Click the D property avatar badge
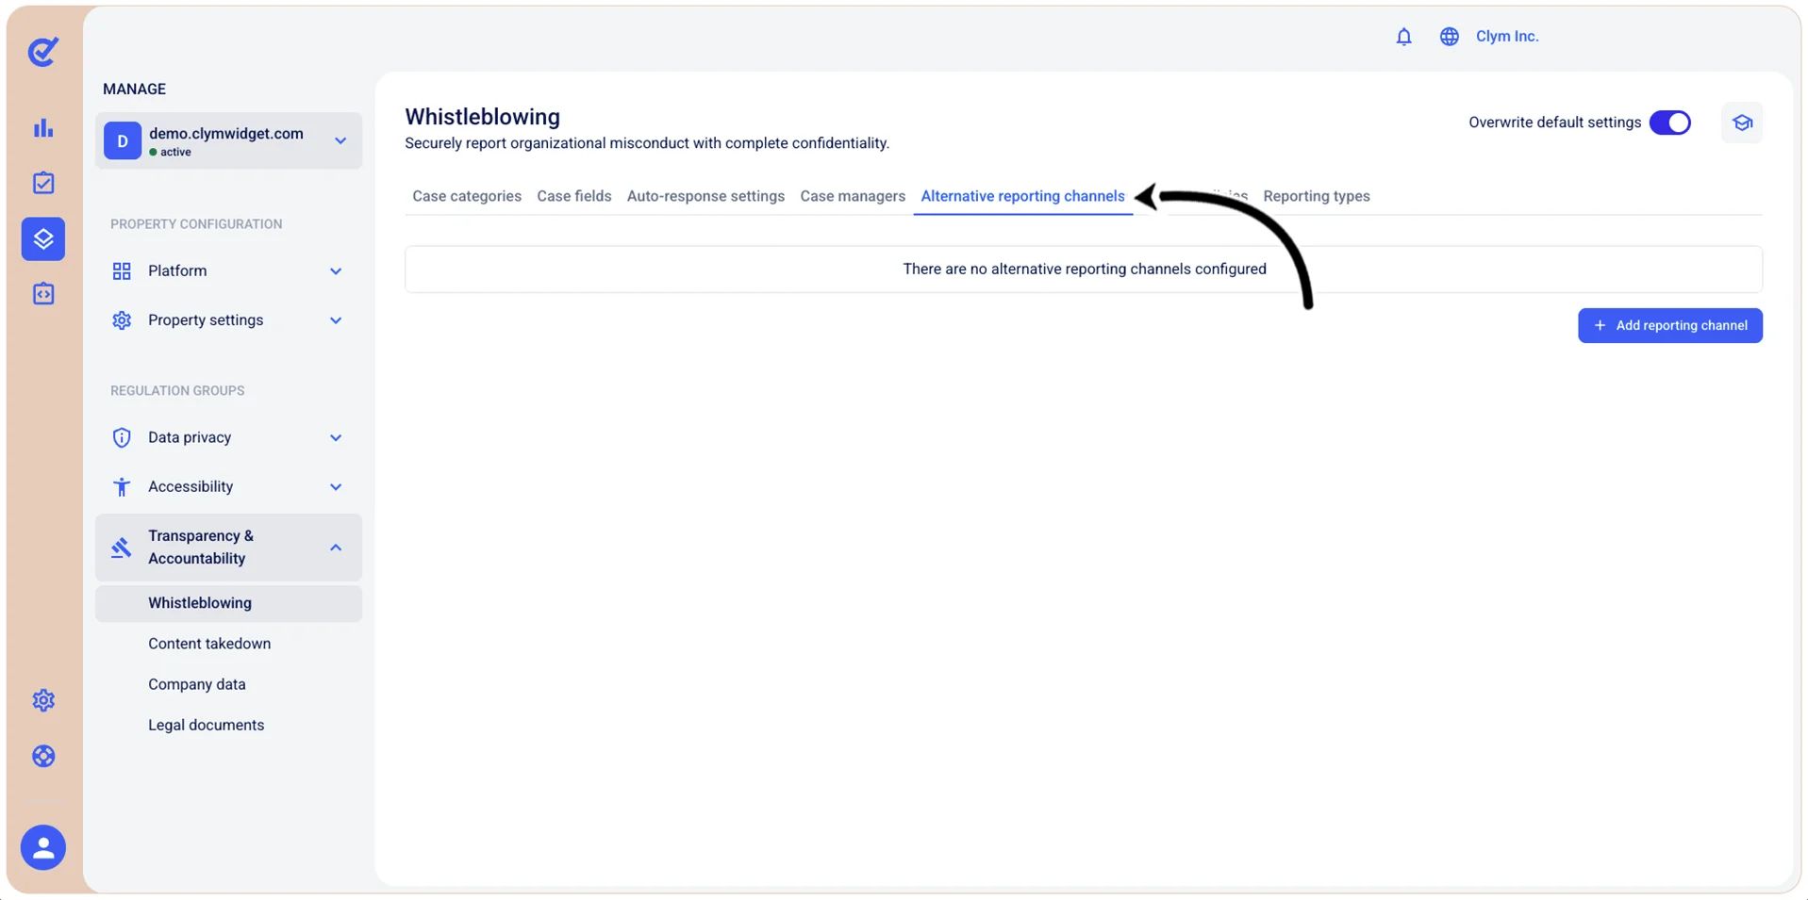Image resolution: width=1808 pixels, height=900 pixels. [x=123, y=141]
